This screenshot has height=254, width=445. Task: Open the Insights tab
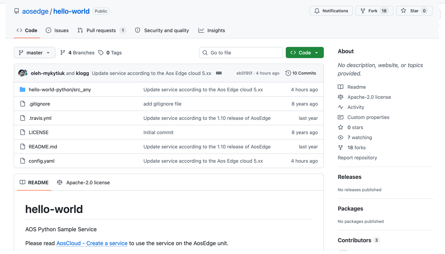click(x=212, y=30)
